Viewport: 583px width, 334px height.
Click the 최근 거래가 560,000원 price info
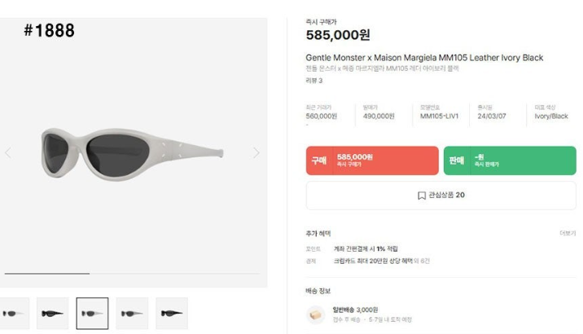click(322, 112)
